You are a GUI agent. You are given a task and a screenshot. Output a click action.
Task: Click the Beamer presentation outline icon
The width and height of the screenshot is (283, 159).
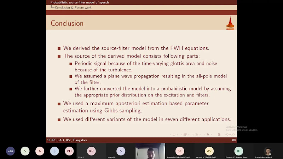(219, 135)
